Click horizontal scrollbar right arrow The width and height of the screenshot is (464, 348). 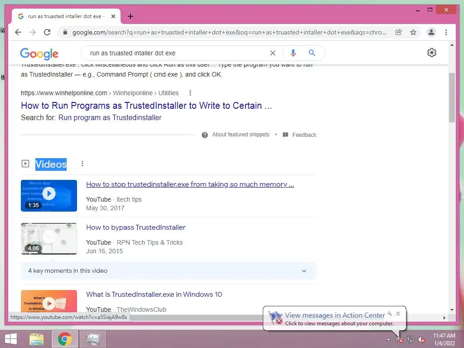coord(444,318)
